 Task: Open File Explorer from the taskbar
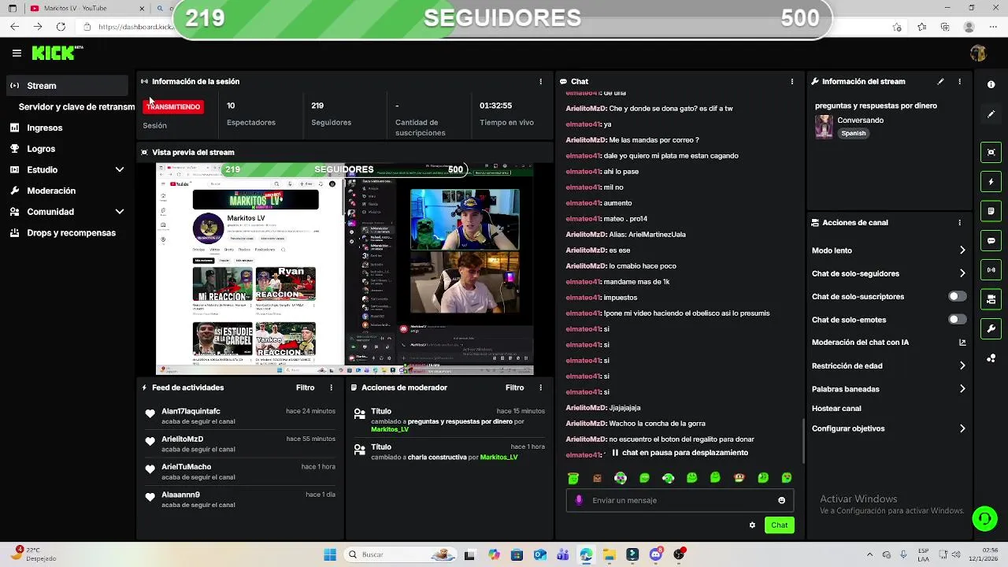coord(610,554)
